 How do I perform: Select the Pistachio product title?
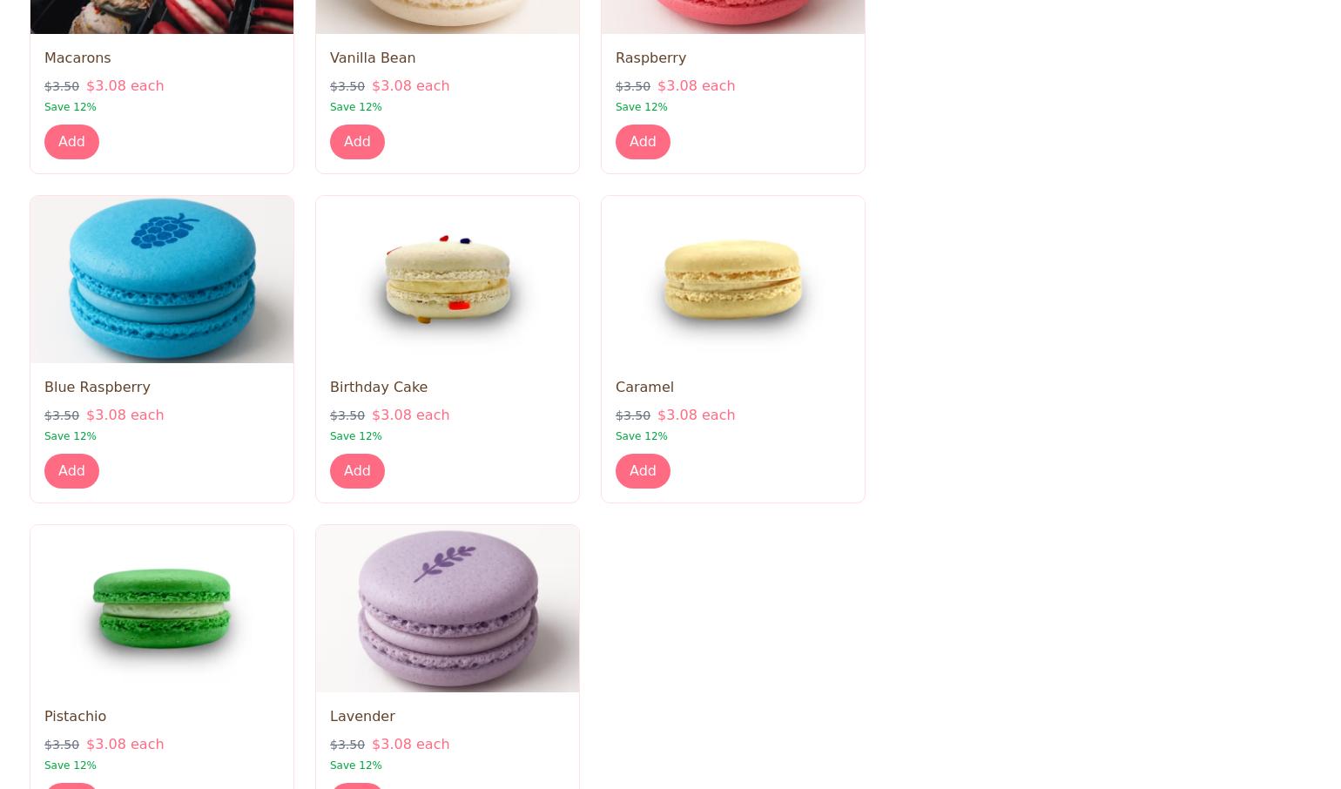(x=75, y=716)
